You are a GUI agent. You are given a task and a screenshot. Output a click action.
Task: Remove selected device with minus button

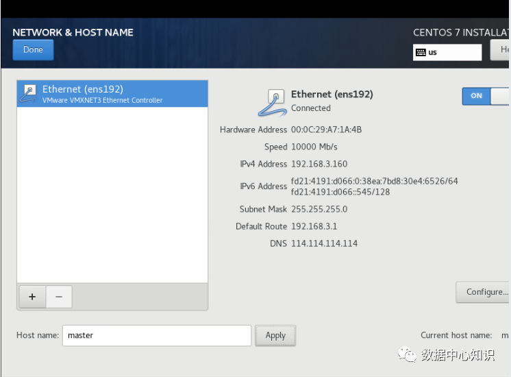[x=59, y=297]
